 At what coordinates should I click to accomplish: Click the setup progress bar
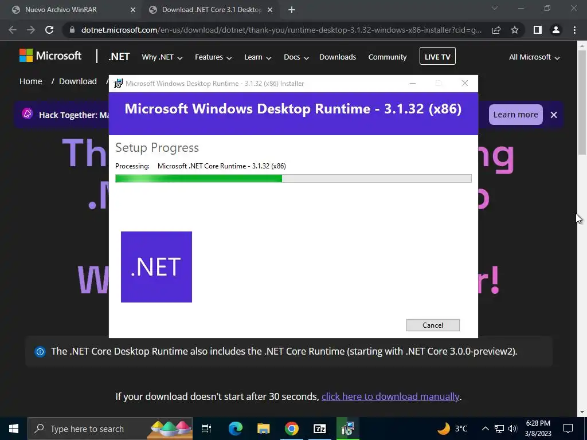click(293, 179)
